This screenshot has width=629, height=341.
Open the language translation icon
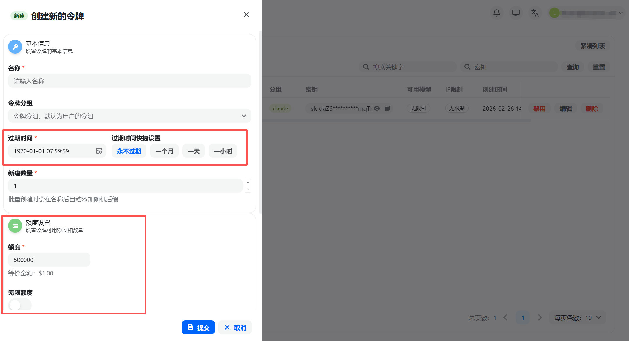click(x=535, y=13)
